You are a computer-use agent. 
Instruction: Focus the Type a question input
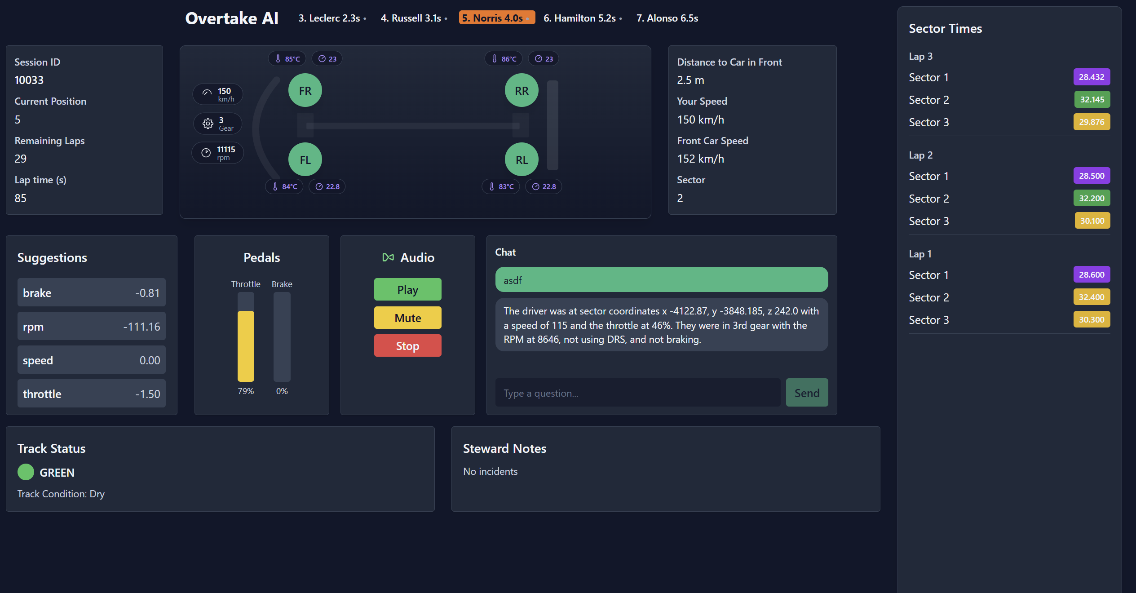tap(637, 393)
